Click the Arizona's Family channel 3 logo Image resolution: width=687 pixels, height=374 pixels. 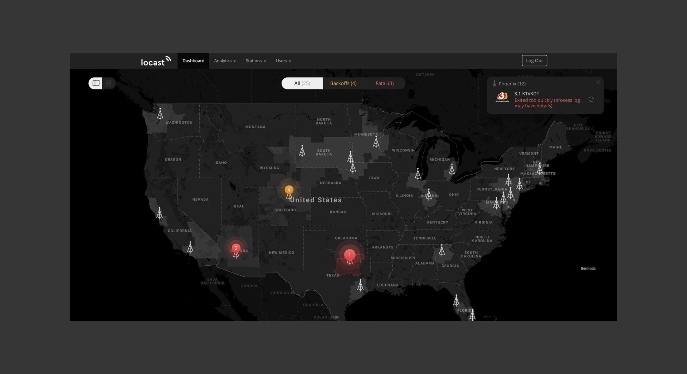[502, 97]
